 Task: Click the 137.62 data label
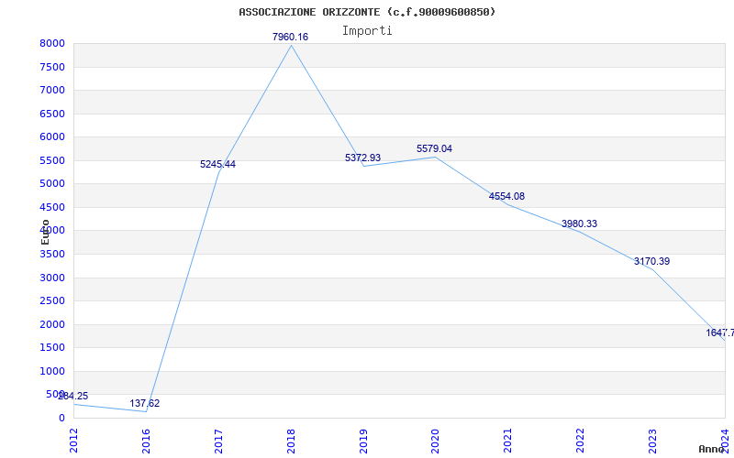click(x=145, y=403)
